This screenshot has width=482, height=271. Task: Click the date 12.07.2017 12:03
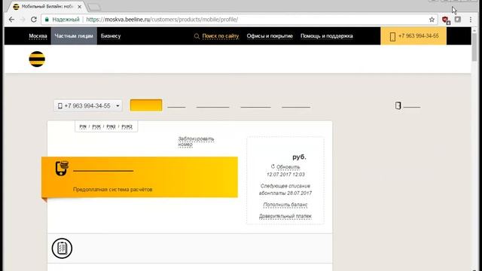pyautogui.click(x=285, y=174)
